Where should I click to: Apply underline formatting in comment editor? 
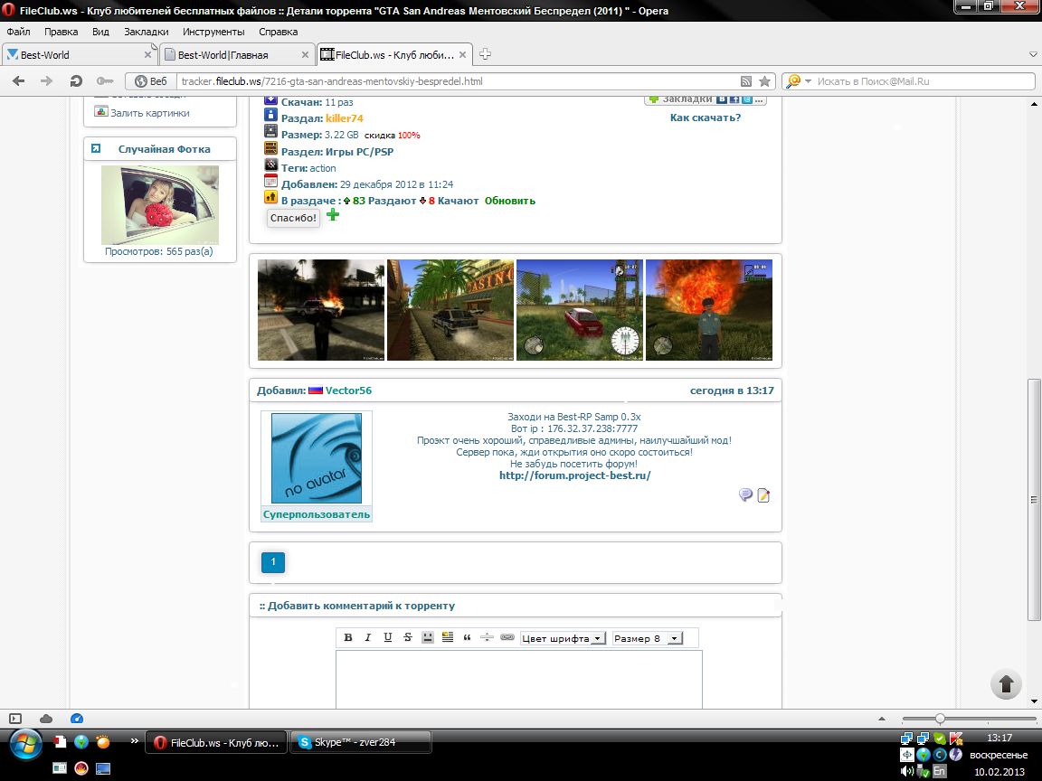pos(387,637)
